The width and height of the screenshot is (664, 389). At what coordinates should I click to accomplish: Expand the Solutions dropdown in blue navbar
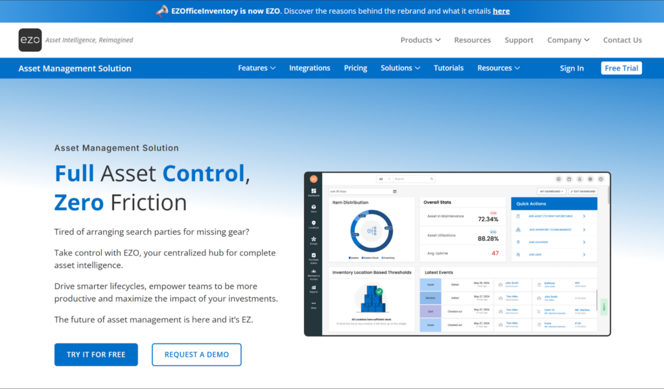click(x=400, y=68)
